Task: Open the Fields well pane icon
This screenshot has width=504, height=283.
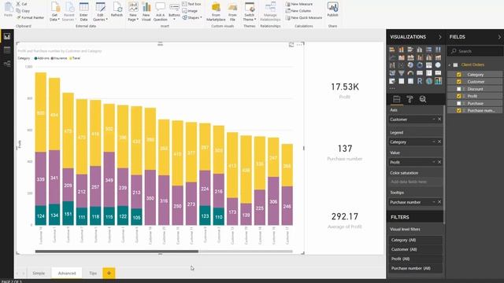Action: tap(396, 100)
